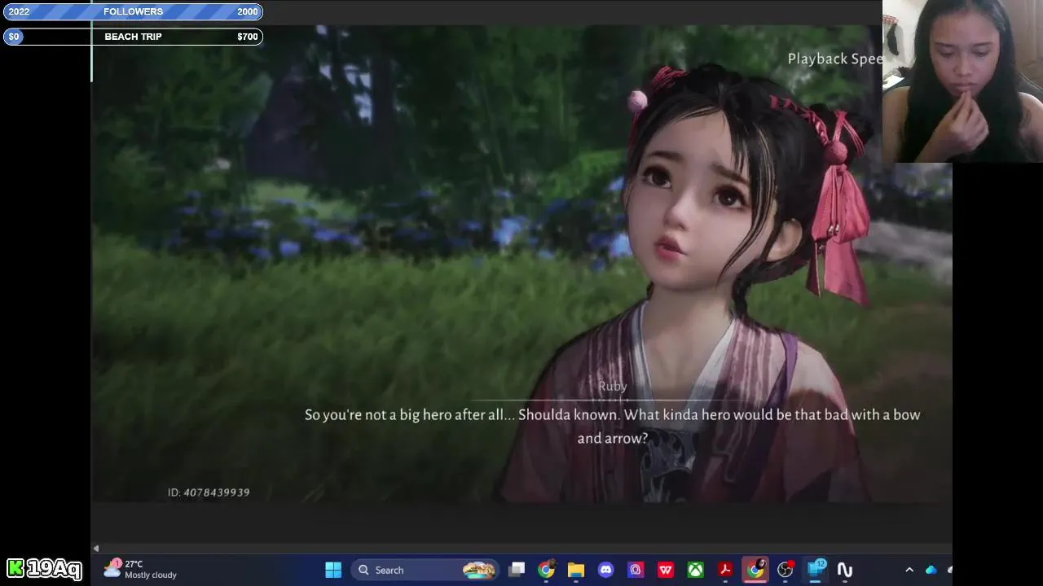
Task: Click the ID: 4078439939 text
Action: point(209,492)
